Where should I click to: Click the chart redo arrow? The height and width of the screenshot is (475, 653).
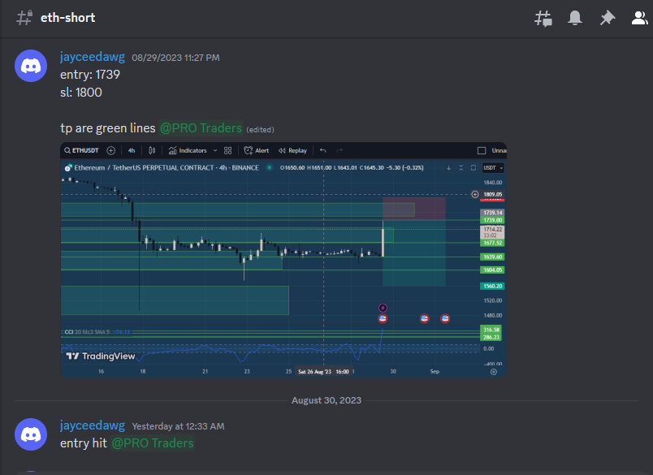click(x=339, y=151)
